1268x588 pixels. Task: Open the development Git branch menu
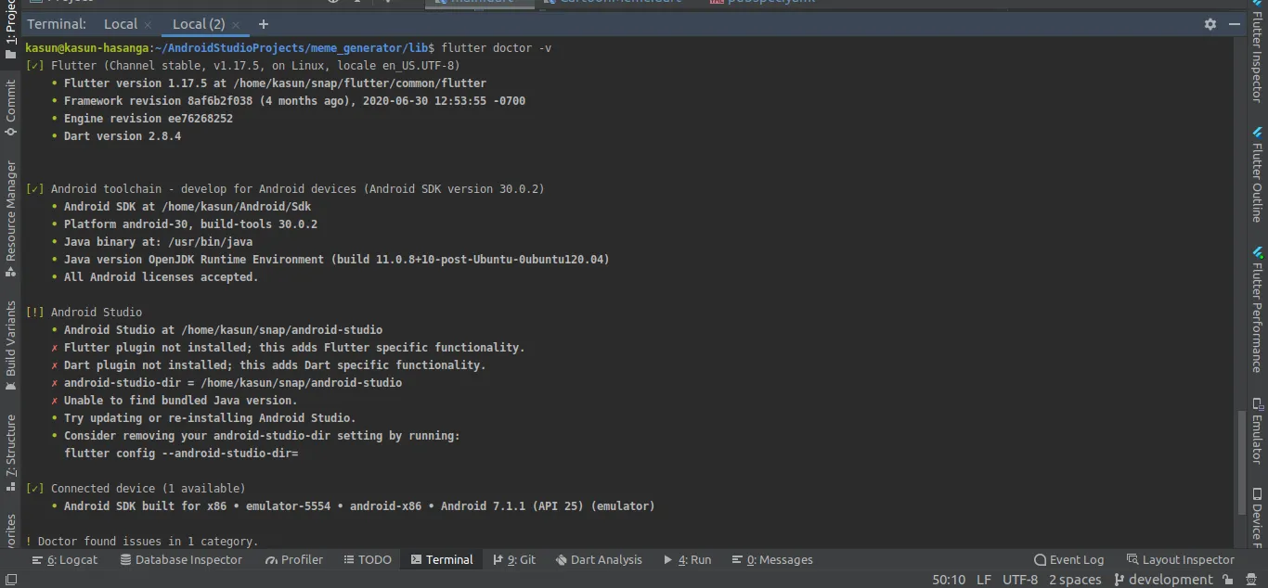[1163, 580]
